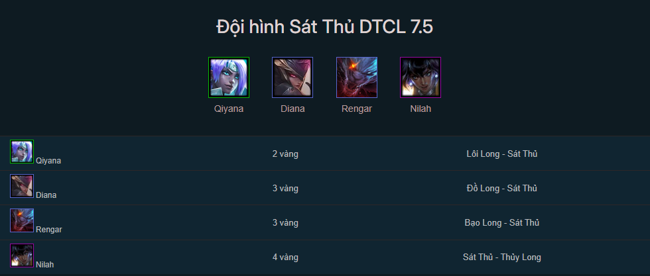Click the Nilah name label under top portrait
The height and width of the screenshot is (276, 650).
click(421, 109)
